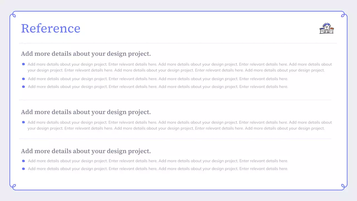Click third bullet's text line under first heading
Image resolution: width=357 pixels, height=201 pixels.
(158, 87)
